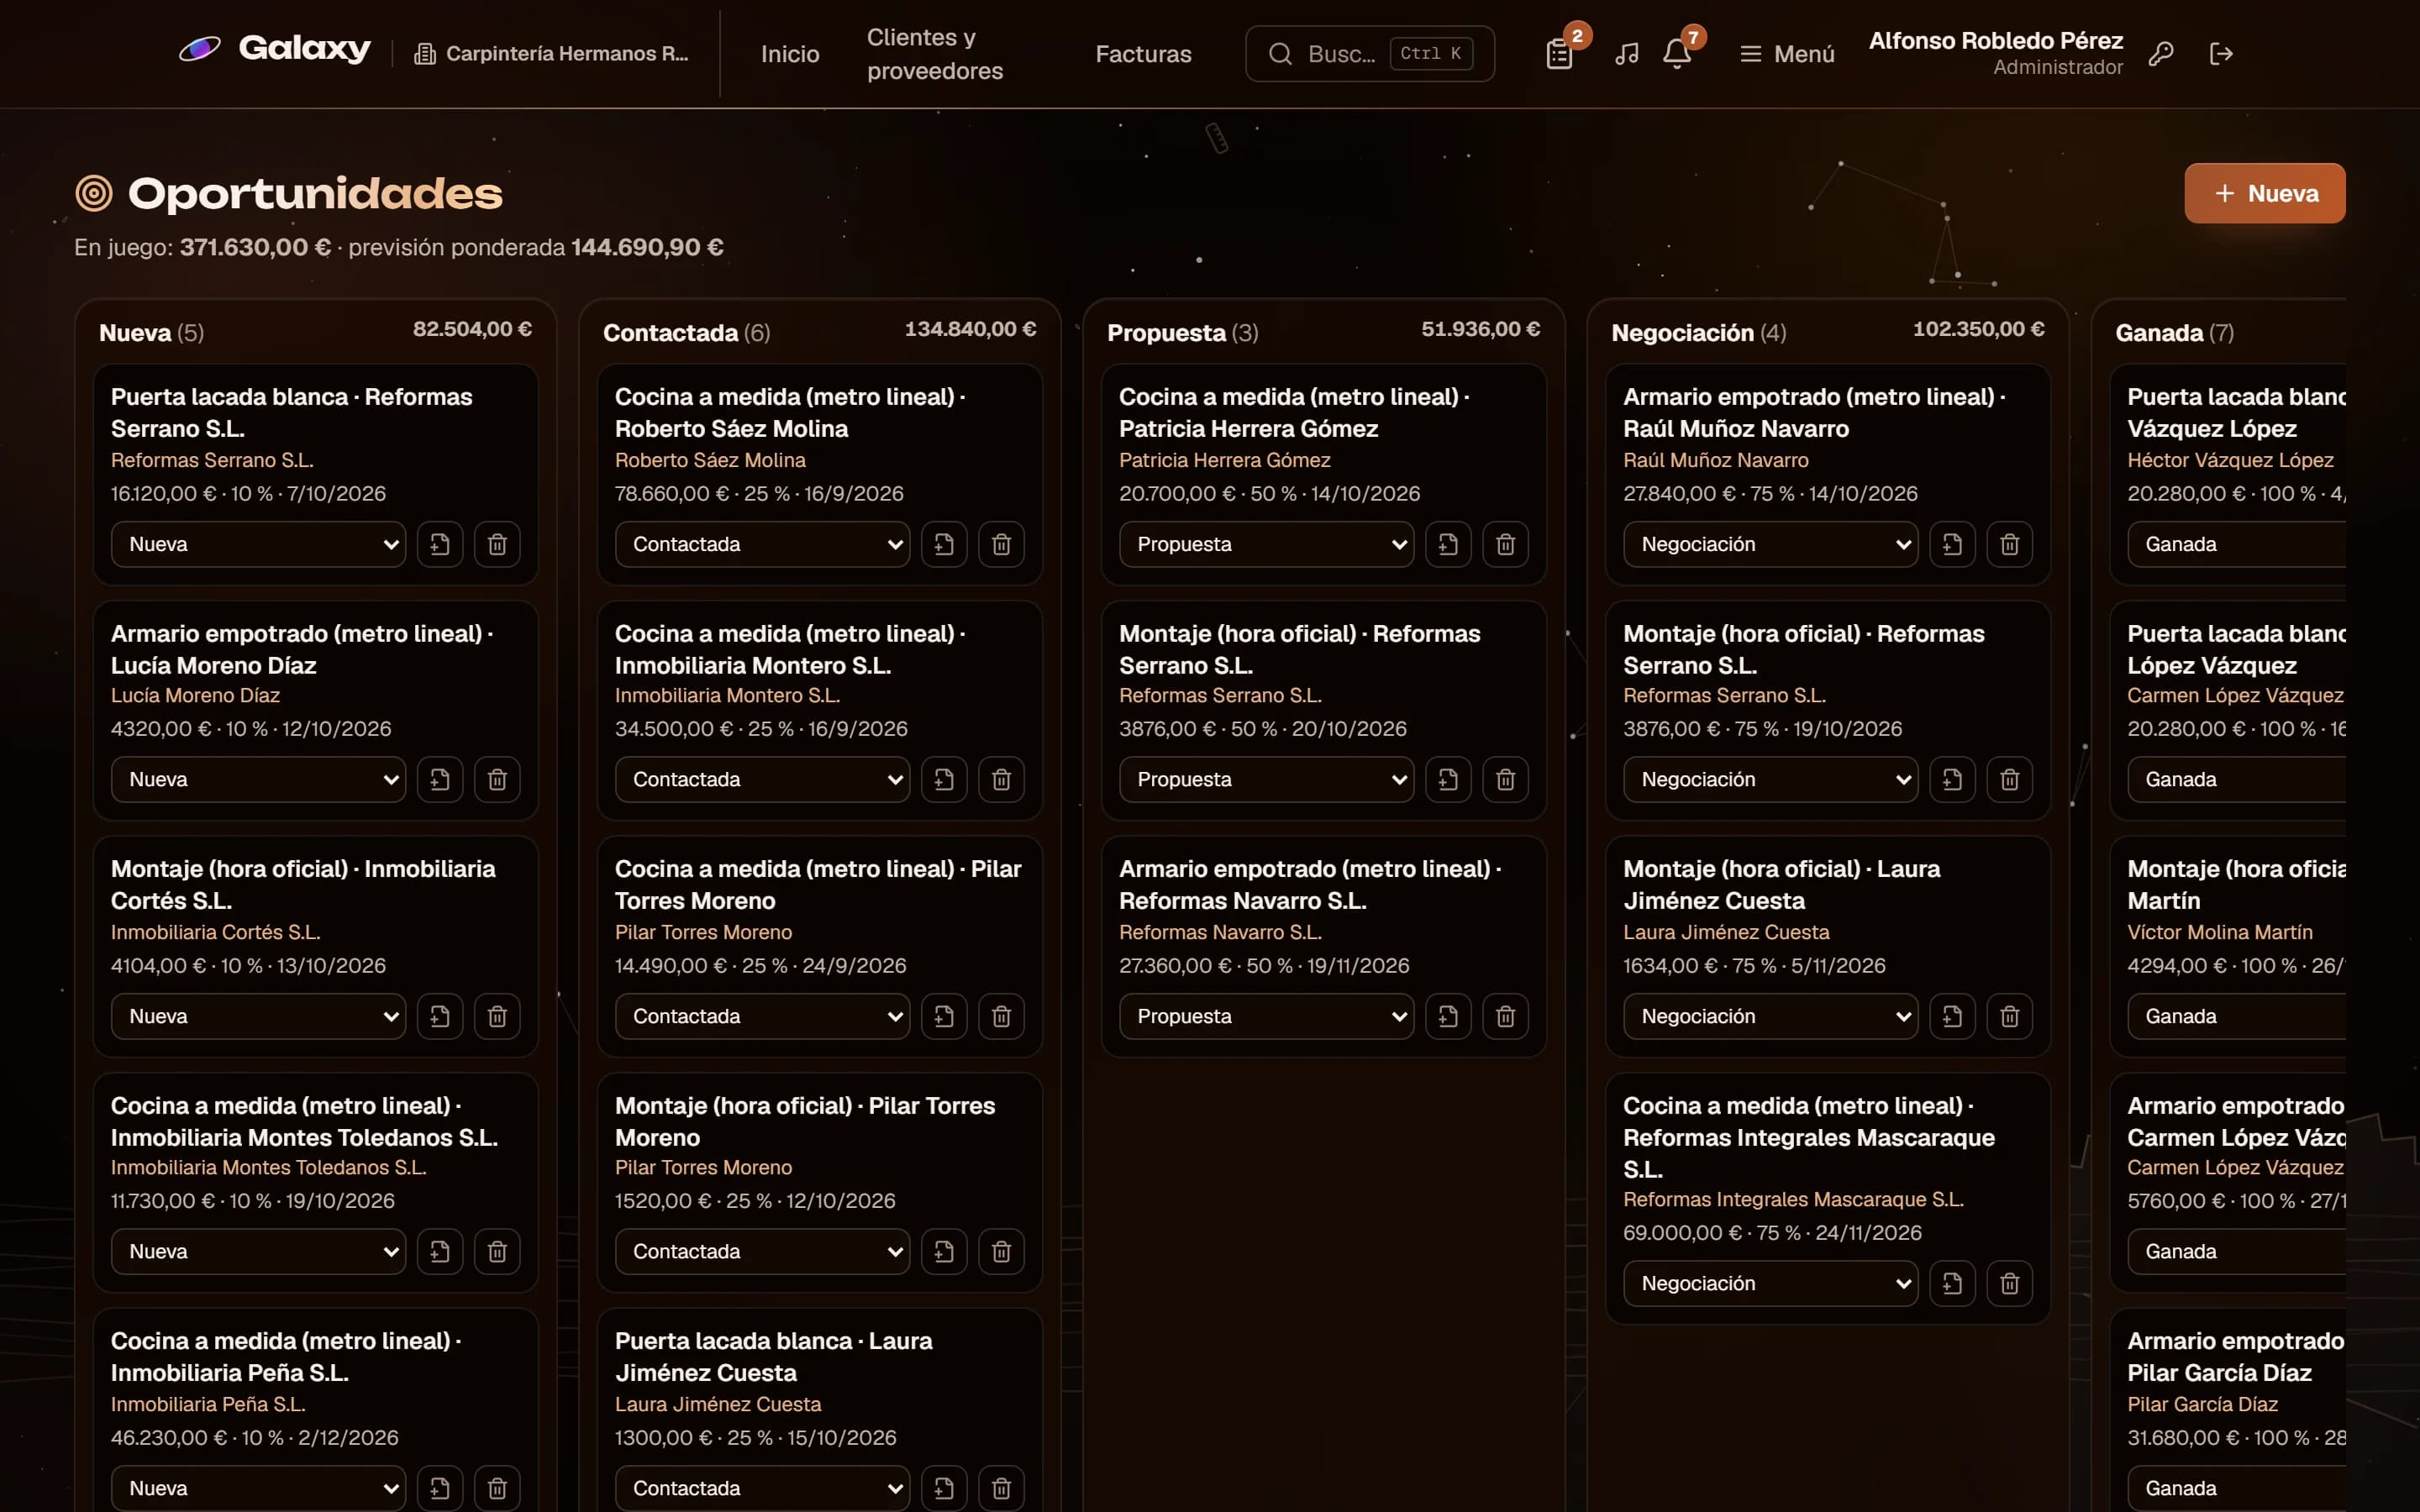Screen dimensions: 2420x1512
Task: Click document icon on Cocina Patricia Herrera Gómez card
Action: pos(1448,544)
